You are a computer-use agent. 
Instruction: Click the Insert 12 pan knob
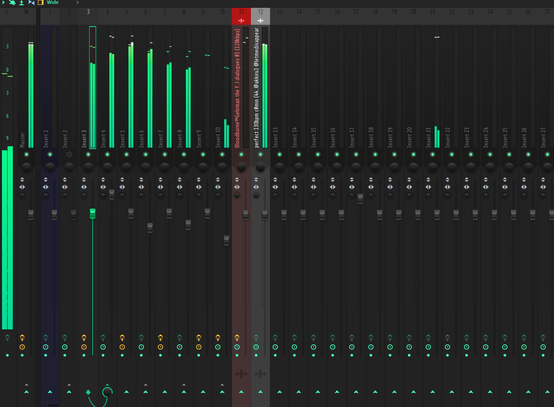pos(260,167)
